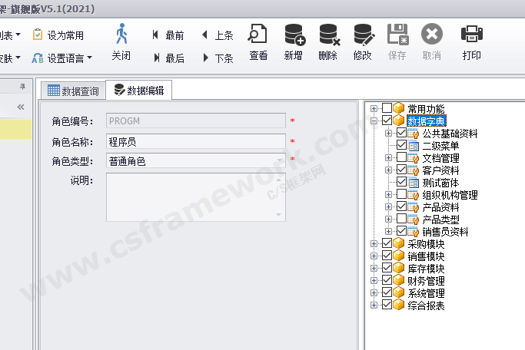Uncheck the 客户资料 checkbox
The height and width of the screenshot is (350, 525).
tap(402, 170)
